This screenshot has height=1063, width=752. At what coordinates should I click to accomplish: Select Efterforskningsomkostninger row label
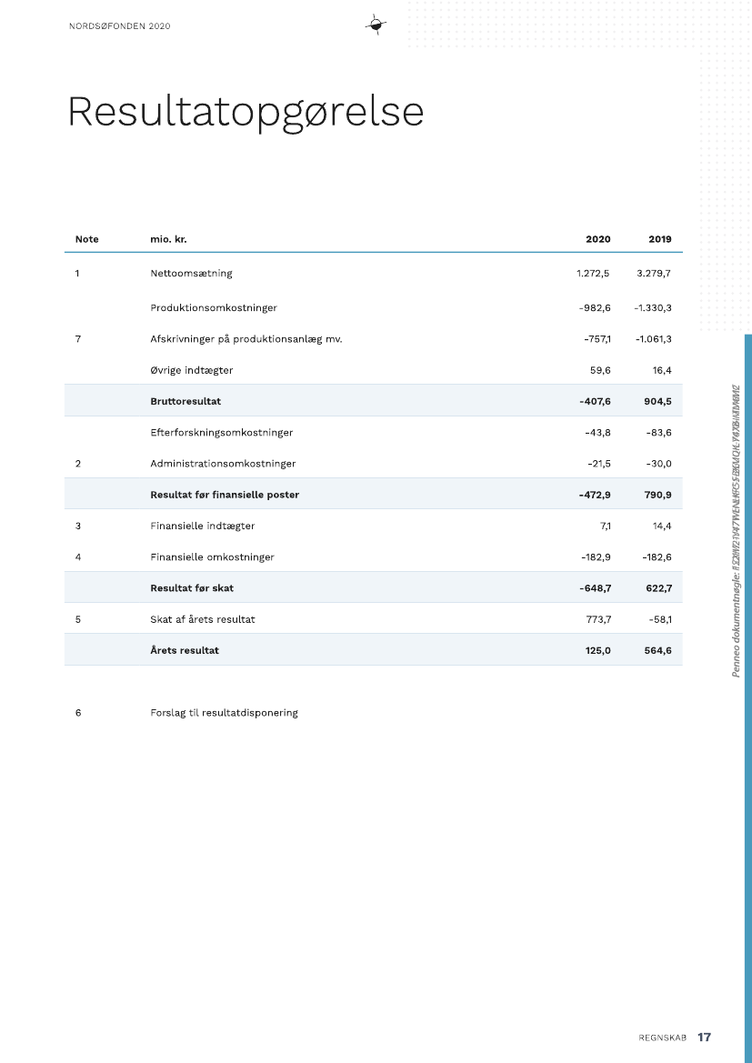pyautogui.click(x=221, y=432)
